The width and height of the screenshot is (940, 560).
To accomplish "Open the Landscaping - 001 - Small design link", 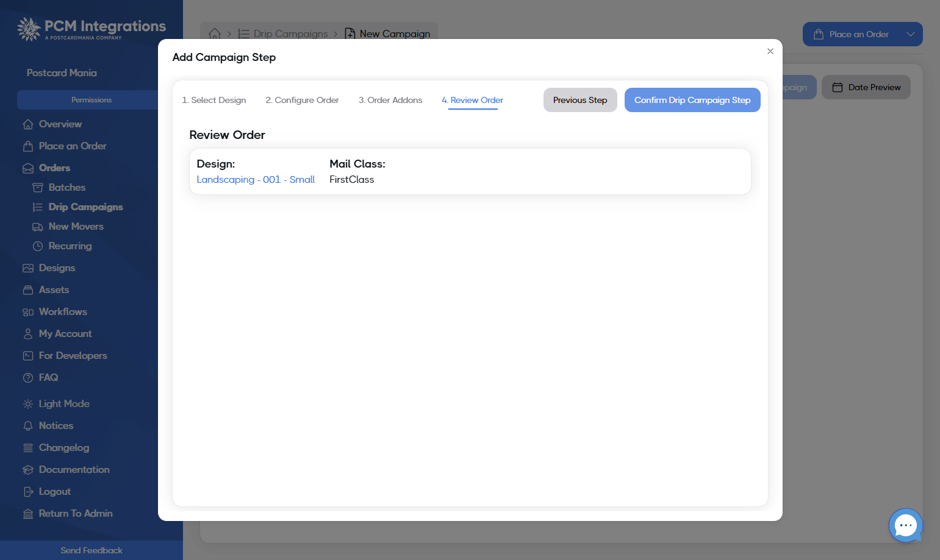I will (256, 180).
